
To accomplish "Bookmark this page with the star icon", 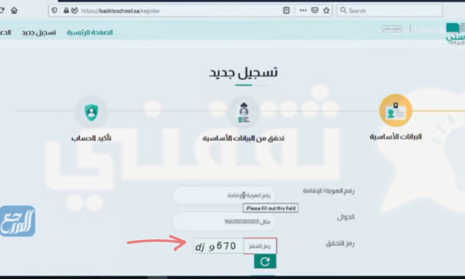I will click(326, 10).
